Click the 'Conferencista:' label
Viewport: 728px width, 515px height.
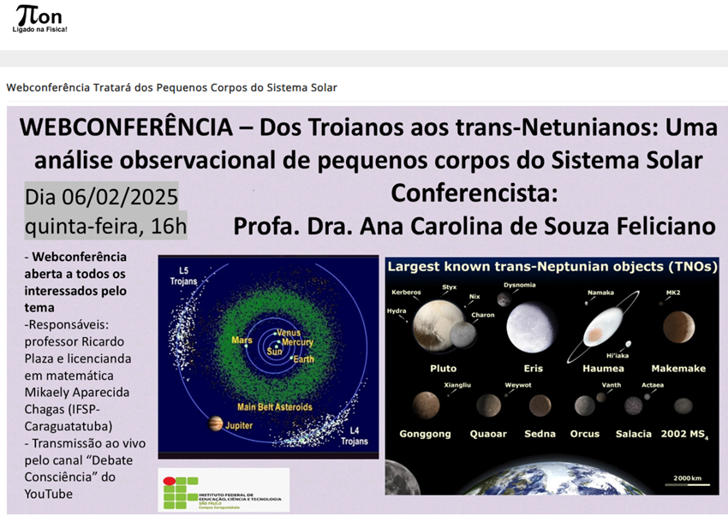474,193
